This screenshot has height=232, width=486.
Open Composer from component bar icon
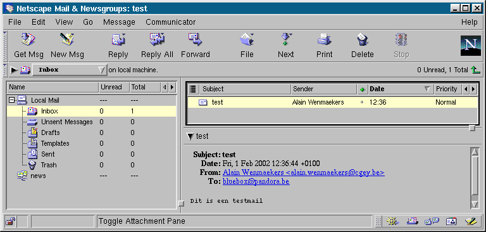tap(471, 221)
